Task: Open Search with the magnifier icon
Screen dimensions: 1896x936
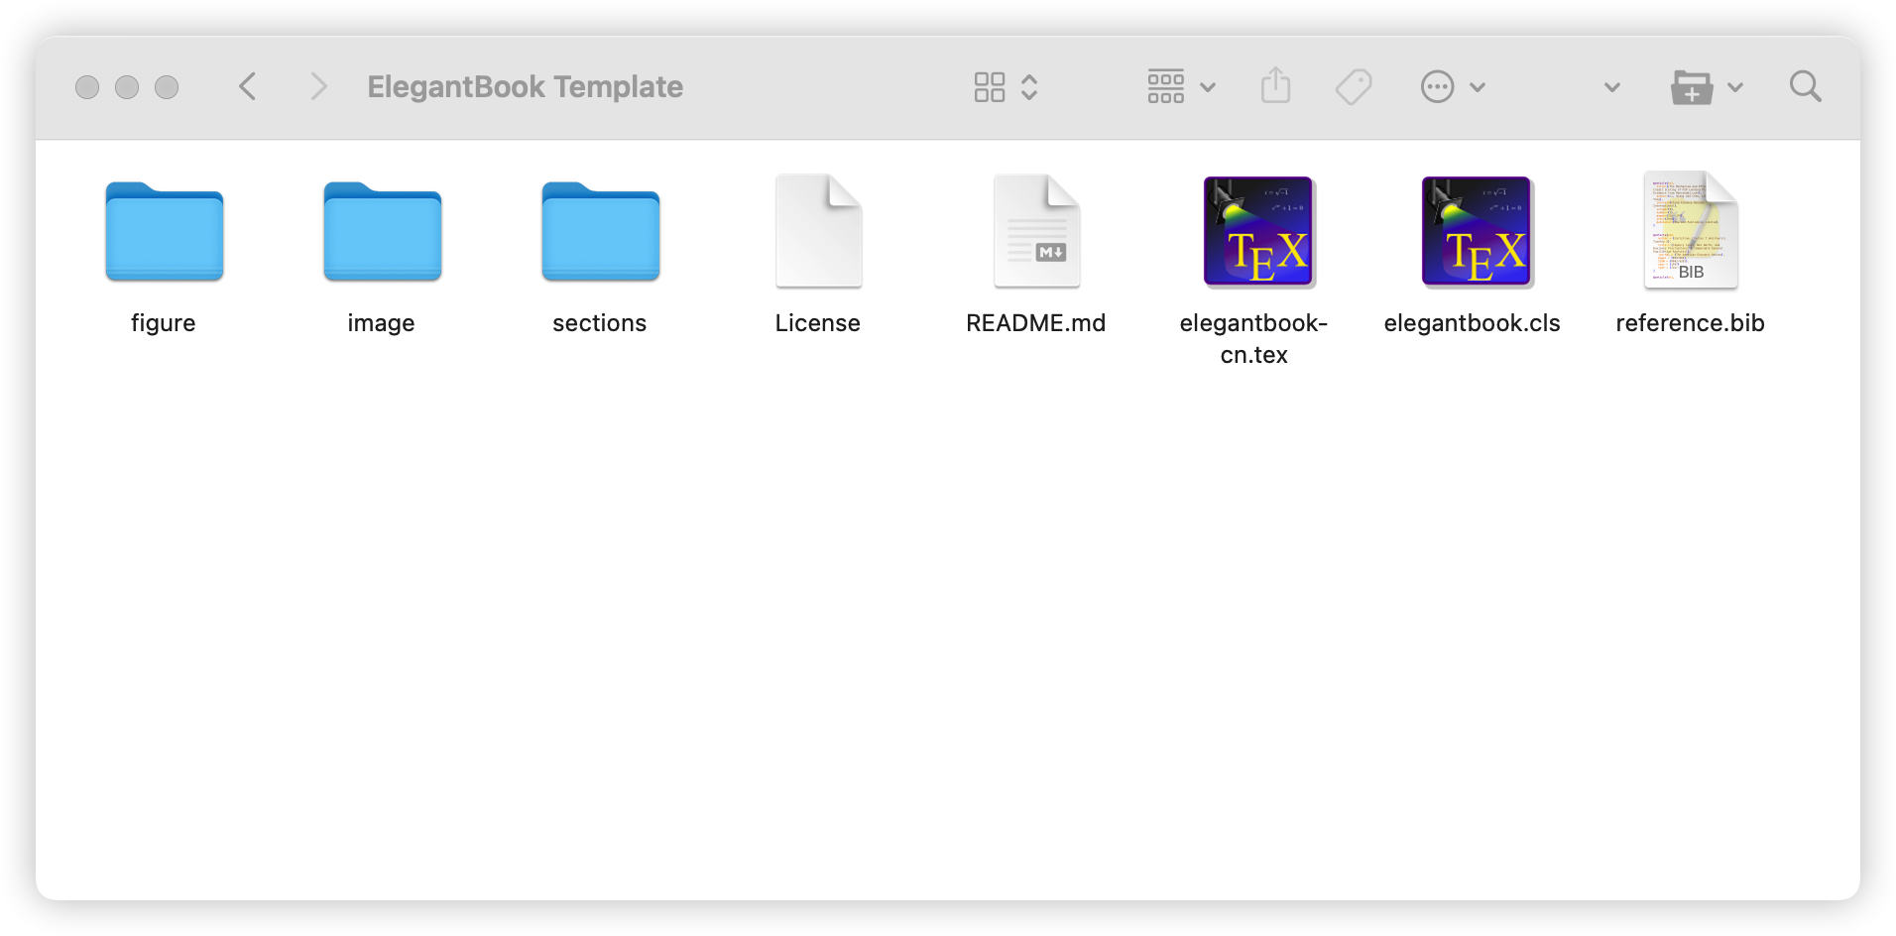Action: pyautogui.click(x=1806, y=87)
